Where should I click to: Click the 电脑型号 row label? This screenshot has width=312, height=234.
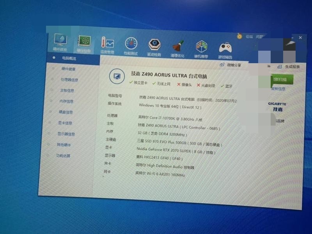(x=115, y=96)
